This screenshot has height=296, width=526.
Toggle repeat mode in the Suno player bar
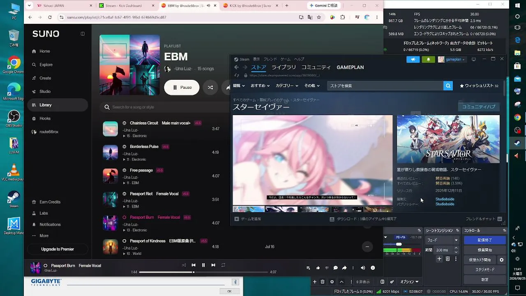click(223, 265)
